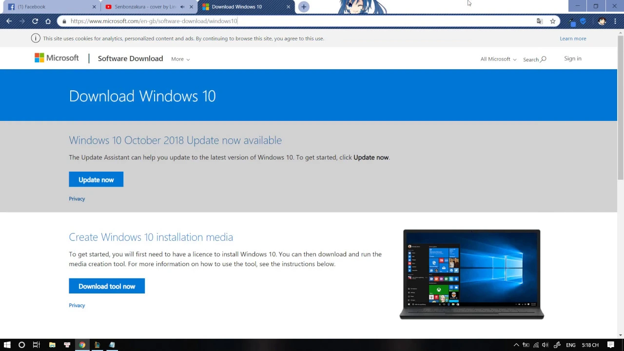Open a new tab with the plus button
The width and height of the screenshot is (624, 351).
pyautogui.click(x=304, y=7)
